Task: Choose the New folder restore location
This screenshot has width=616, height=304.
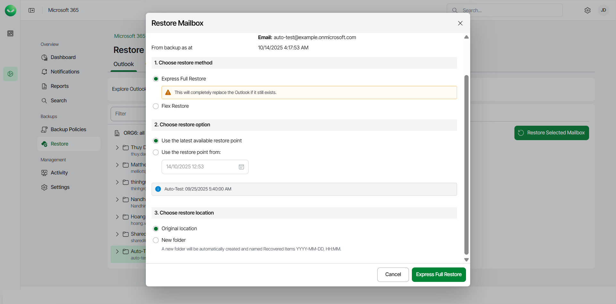Action: [156, 240]
